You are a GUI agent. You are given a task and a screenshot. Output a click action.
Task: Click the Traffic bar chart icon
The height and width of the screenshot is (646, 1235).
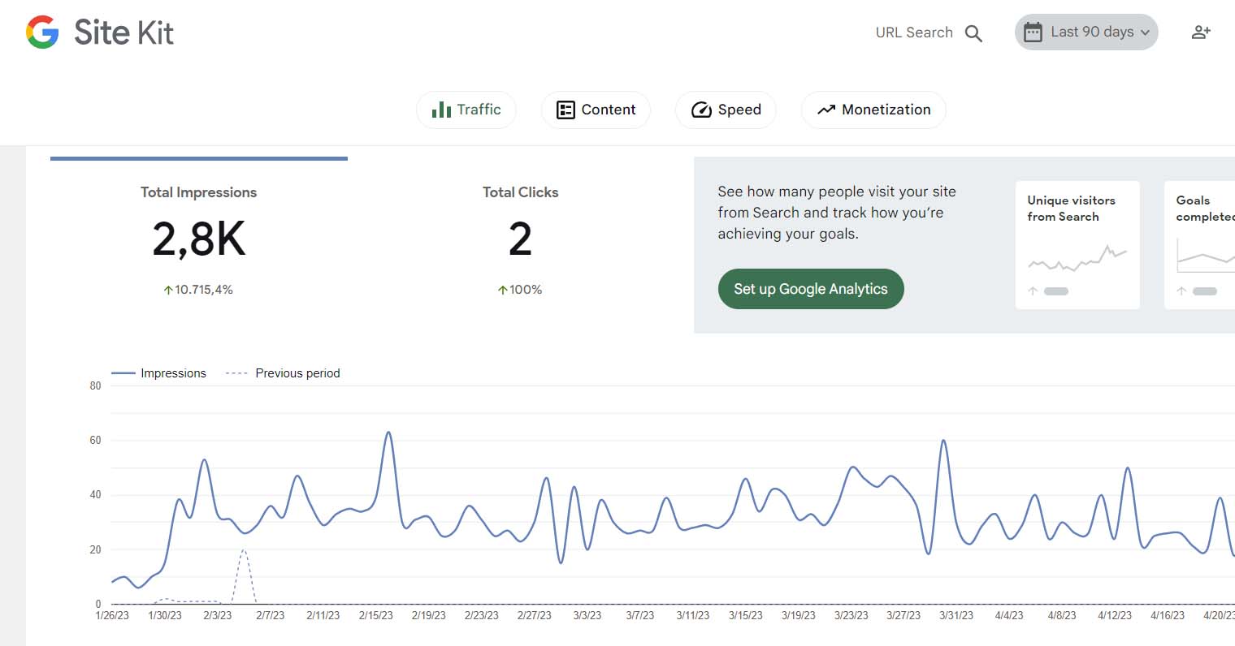pyautogui.click(x=441, y=110)
